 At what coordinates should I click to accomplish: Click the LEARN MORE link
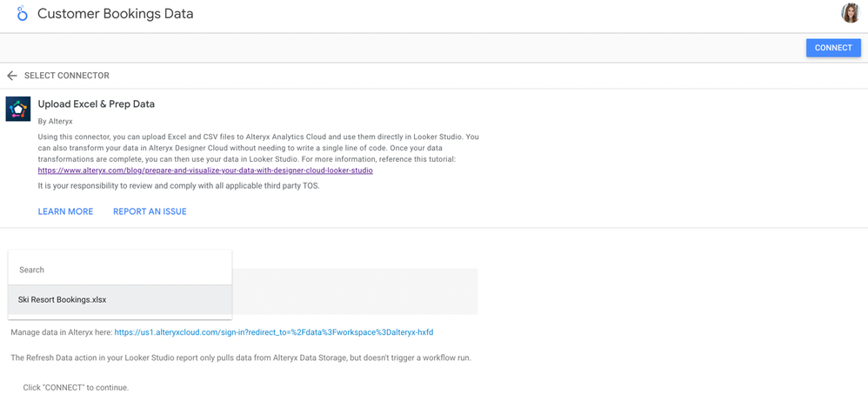[65, 211]
